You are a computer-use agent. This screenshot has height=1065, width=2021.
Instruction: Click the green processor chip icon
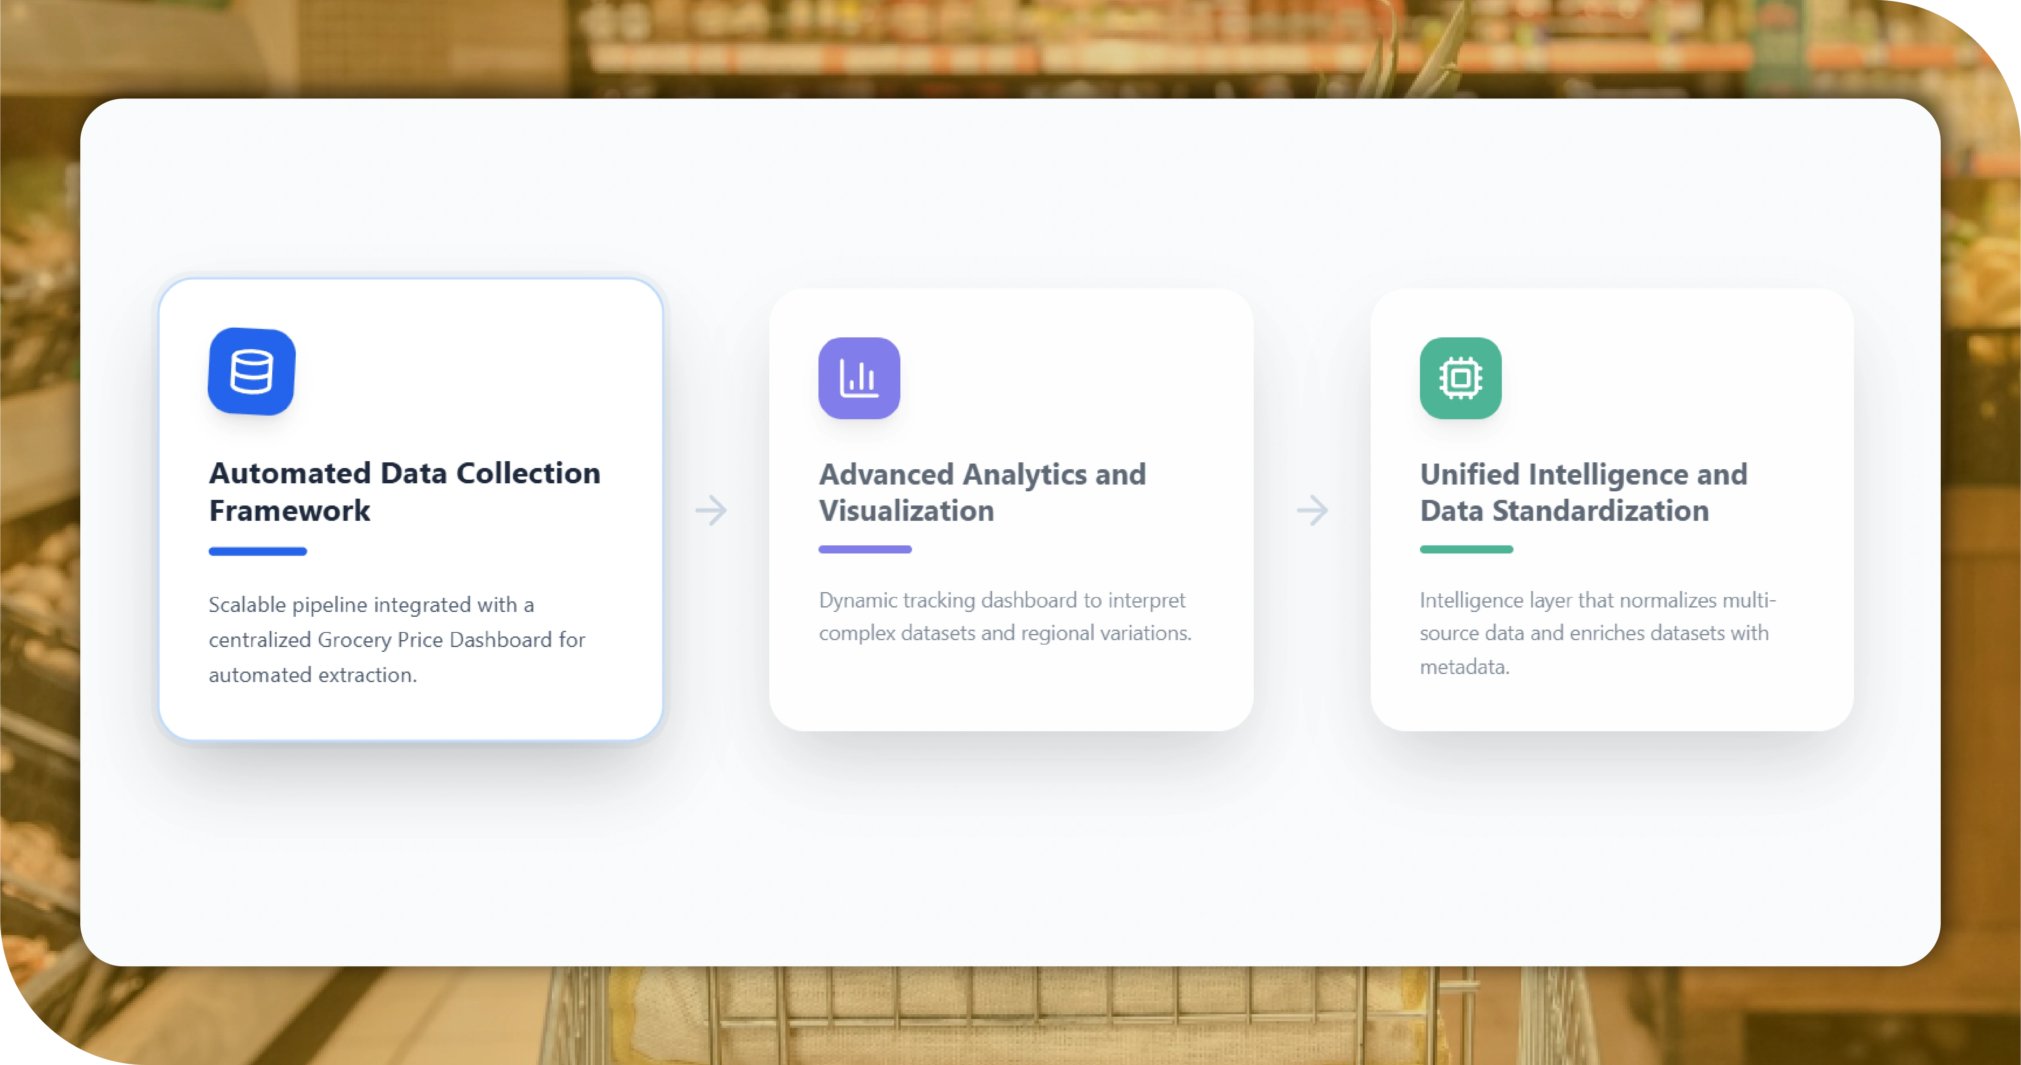(1460, 378)
